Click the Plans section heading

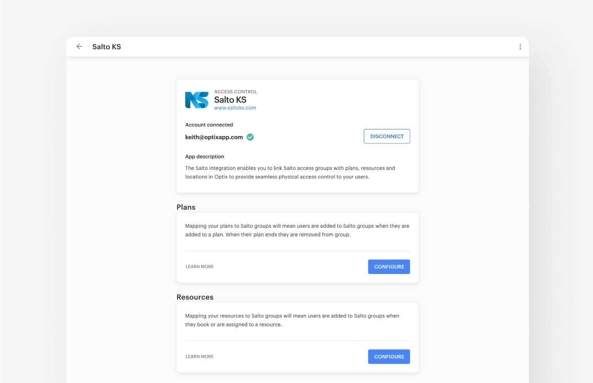coord(186,207)
